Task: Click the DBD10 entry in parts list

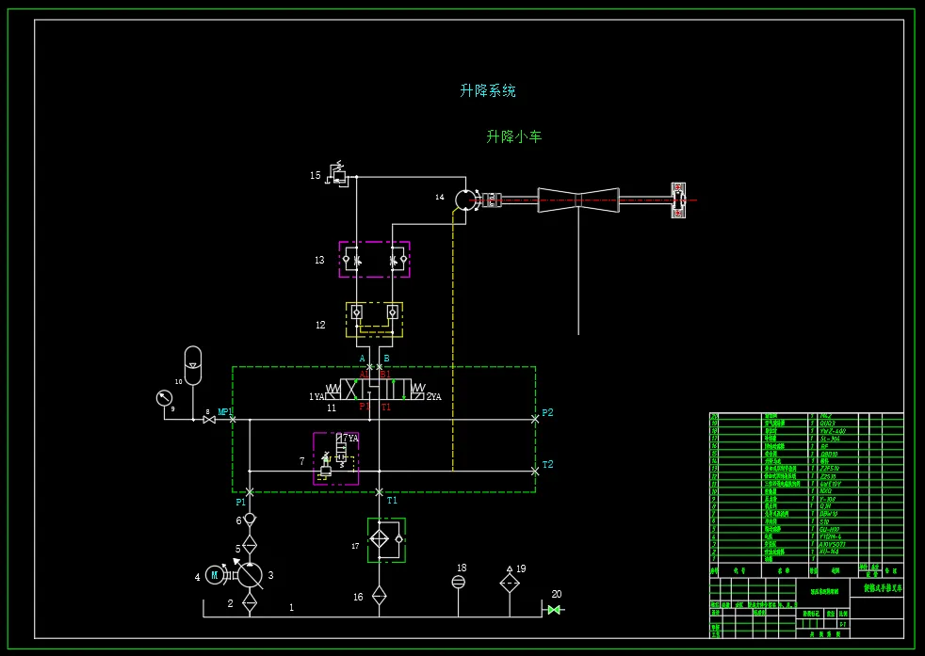Action: pyautogui.click(x=829, y=454)
